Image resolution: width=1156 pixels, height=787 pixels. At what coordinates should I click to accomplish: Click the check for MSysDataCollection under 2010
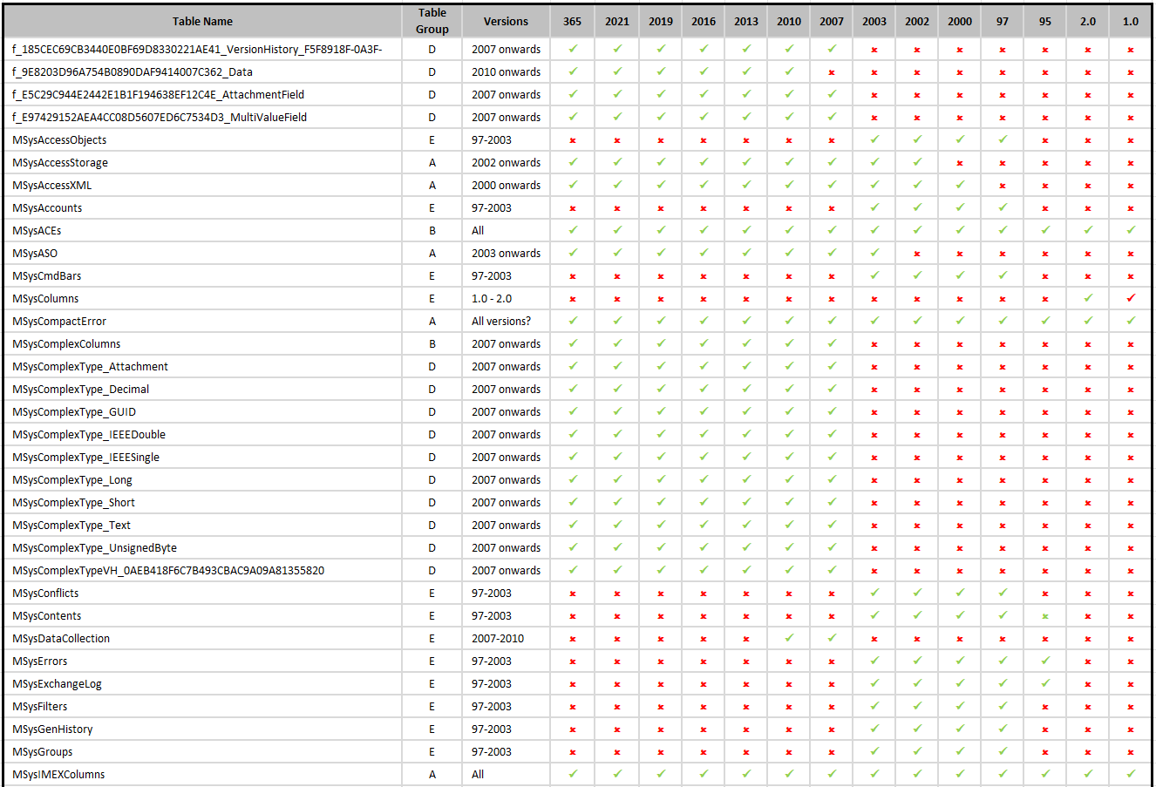[789, 638]
